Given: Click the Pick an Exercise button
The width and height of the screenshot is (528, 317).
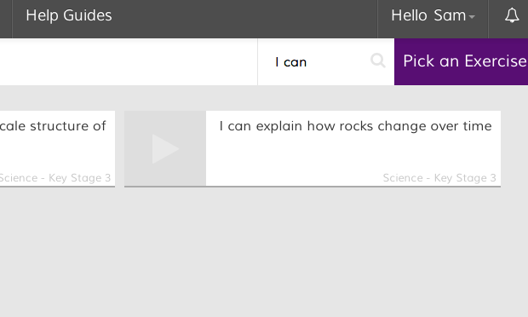Looking at the screenshot, I should pos(461,61).
